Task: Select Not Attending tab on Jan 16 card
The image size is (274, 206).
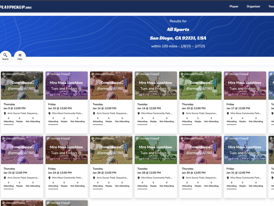Action: (211, 120)
